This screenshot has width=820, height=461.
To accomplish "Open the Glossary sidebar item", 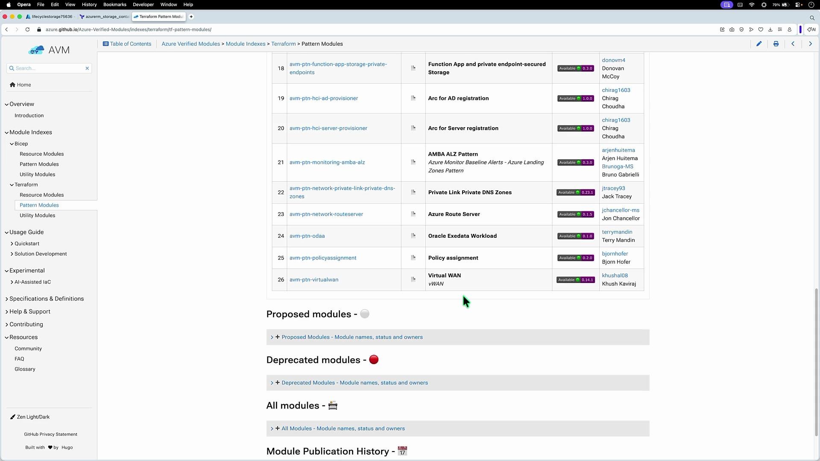I will coord(25,369).
